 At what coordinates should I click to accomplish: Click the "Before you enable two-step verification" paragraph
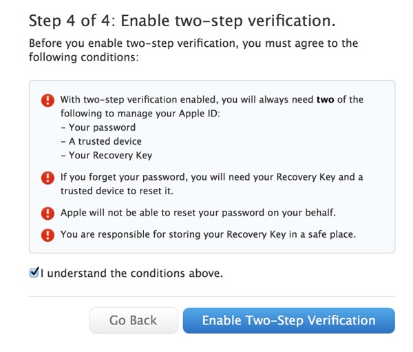pos(193,50)
